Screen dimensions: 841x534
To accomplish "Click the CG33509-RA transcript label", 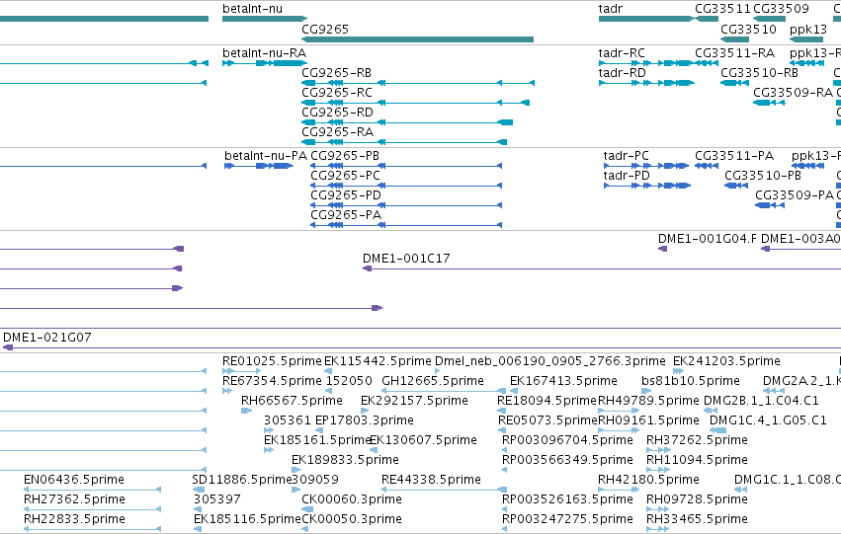I will pos(793,93).
